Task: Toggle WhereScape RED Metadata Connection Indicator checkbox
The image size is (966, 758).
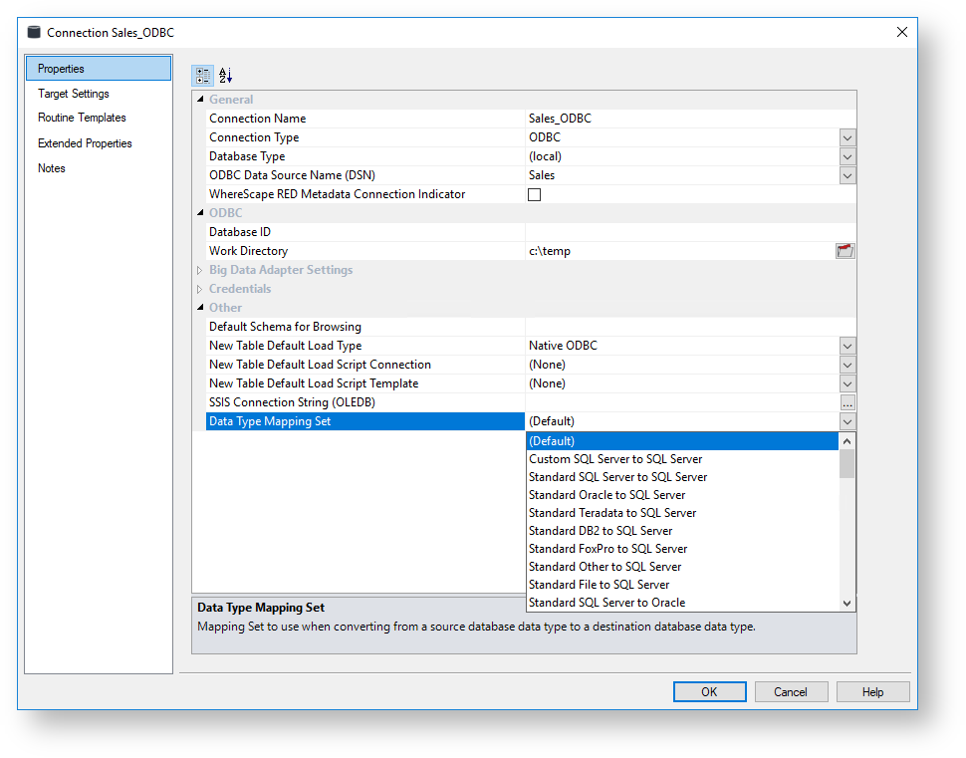Action: click(x=534, y=195)
